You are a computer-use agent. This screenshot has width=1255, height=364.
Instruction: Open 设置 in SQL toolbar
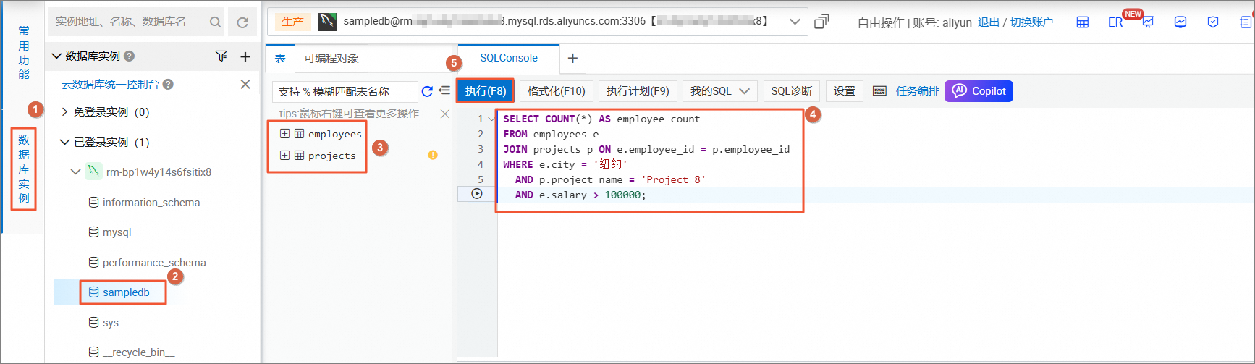pyautogui.click(x=845, y=91)
